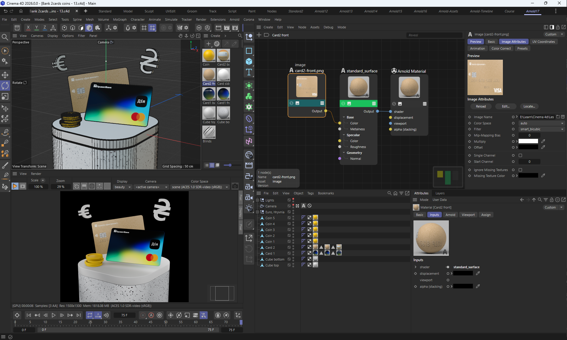Select the Move tool in left toolbar
Image resolution: width=567 pixels, height=340 pixels.
point(5,74)
